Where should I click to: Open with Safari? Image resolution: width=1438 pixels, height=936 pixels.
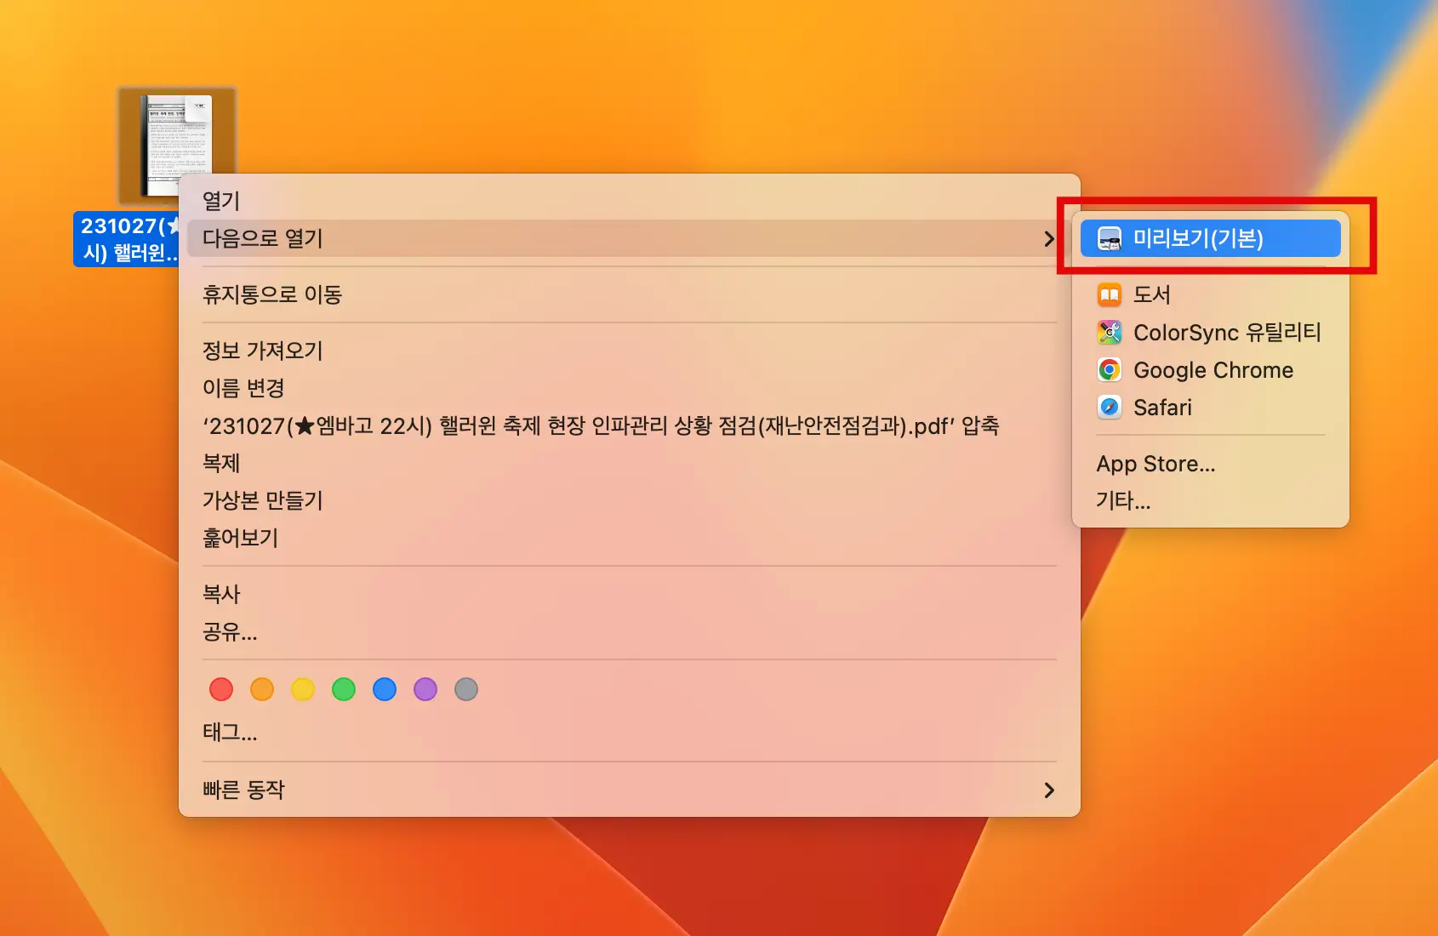pyautogui.click(x=1210, y=408)
